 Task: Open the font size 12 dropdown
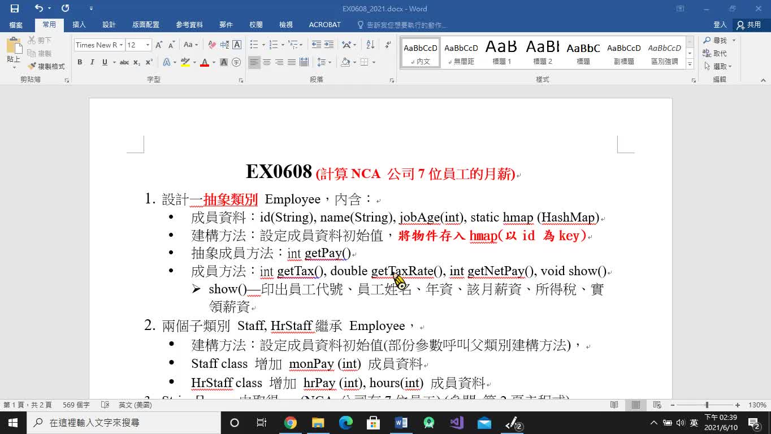pos(148,45)
